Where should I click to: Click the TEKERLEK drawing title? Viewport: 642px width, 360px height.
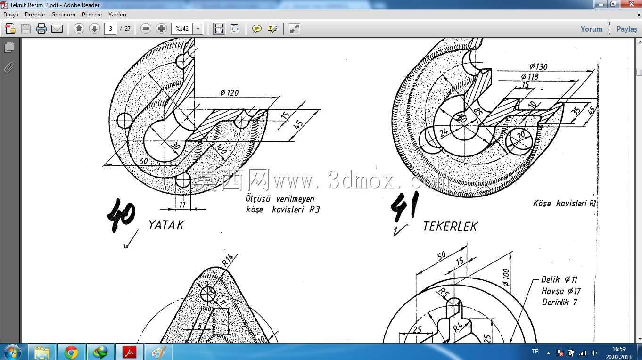pos(450,226)
